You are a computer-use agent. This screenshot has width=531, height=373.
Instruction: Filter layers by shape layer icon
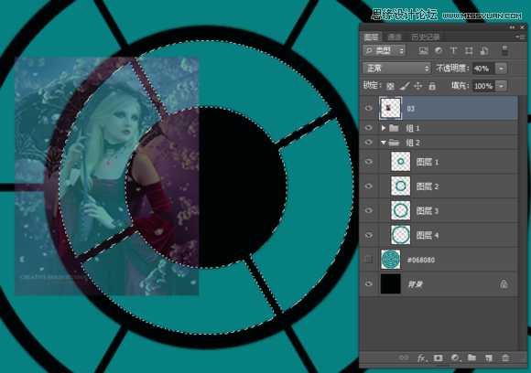[469, 50]
